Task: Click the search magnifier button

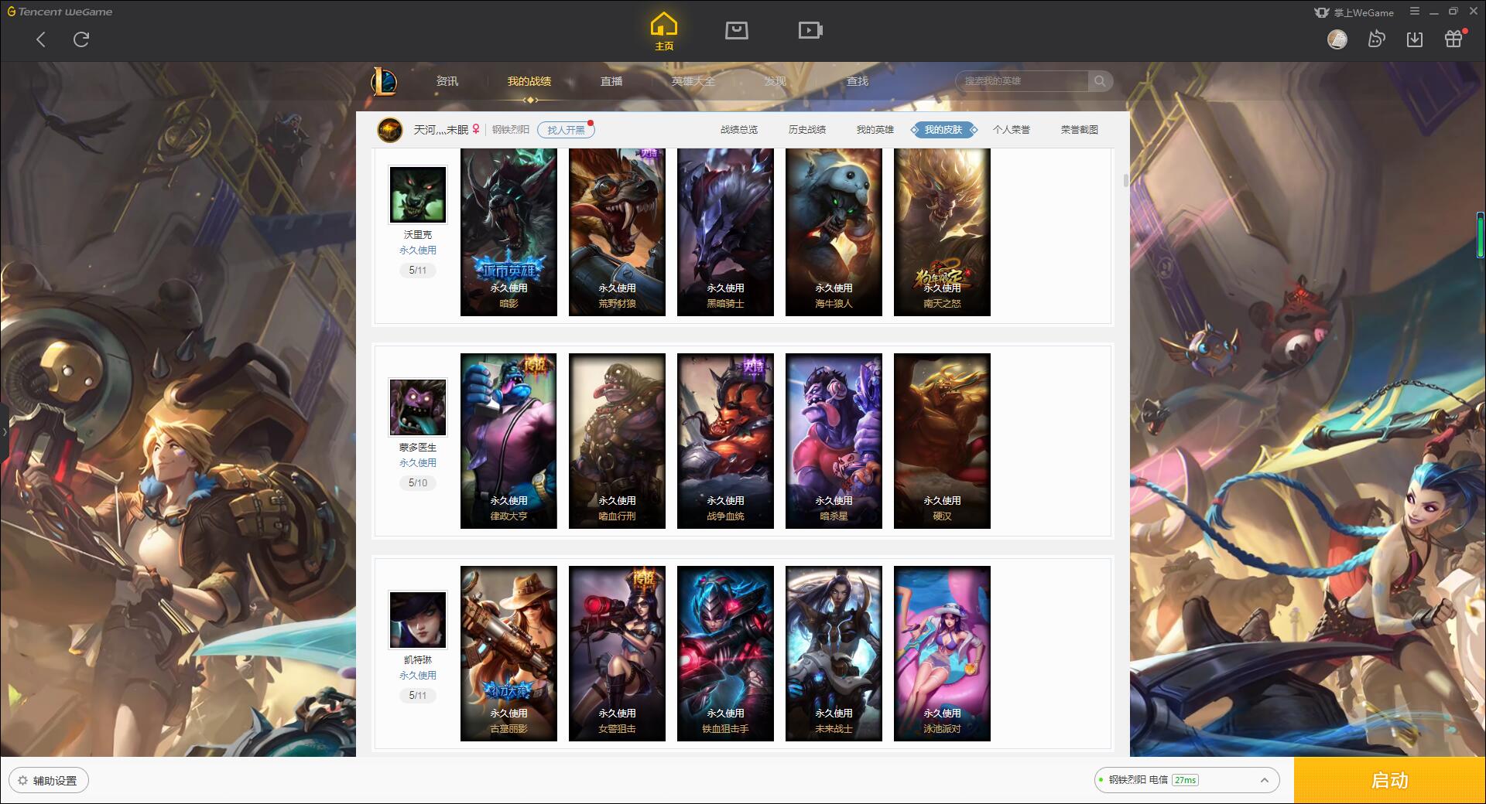Action: [x=1100, y=81]
